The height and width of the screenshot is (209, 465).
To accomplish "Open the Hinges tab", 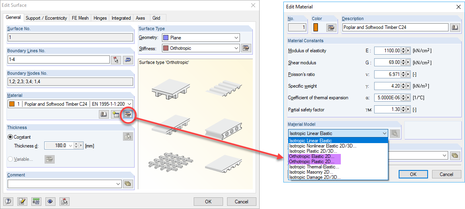I will pos(100,18).
